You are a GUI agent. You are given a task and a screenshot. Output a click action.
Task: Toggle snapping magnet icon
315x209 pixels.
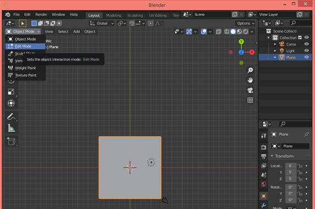(x=132, y=24)
